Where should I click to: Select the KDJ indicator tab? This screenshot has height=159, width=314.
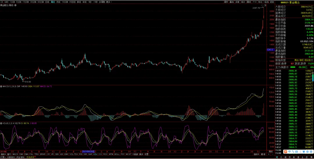click(x=95, y=154)
